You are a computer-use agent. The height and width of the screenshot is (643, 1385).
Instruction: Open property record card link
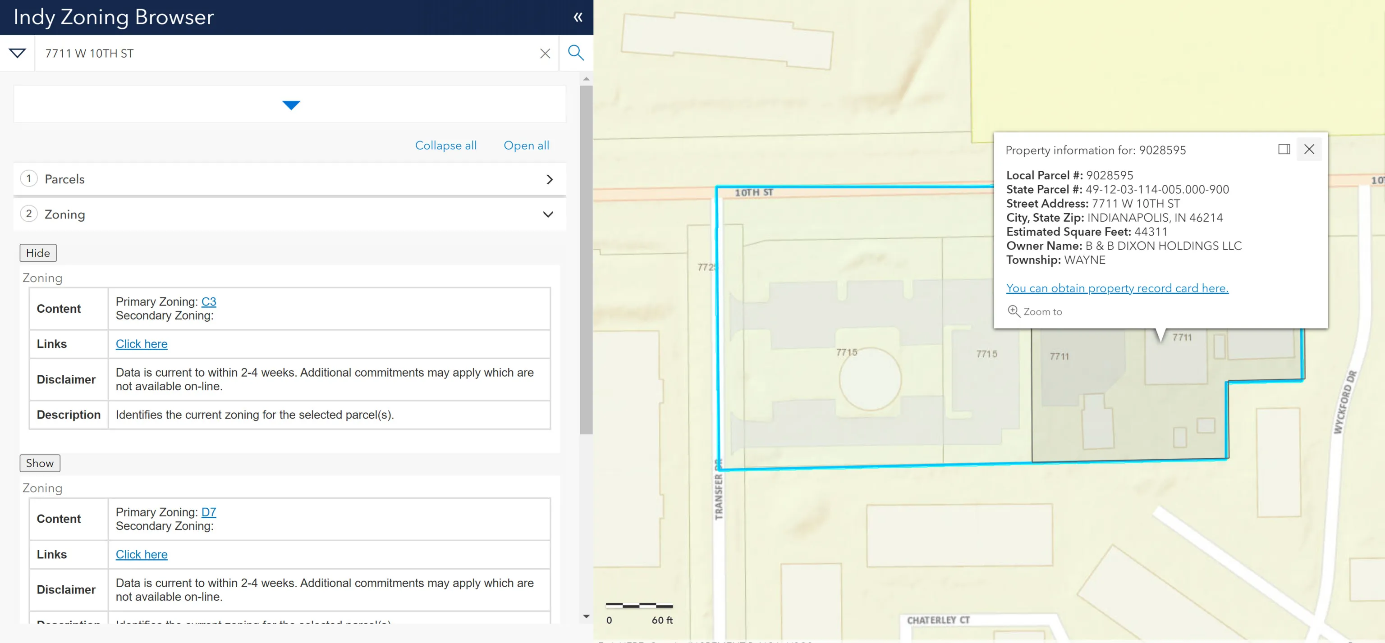(x=1117, y=288)
